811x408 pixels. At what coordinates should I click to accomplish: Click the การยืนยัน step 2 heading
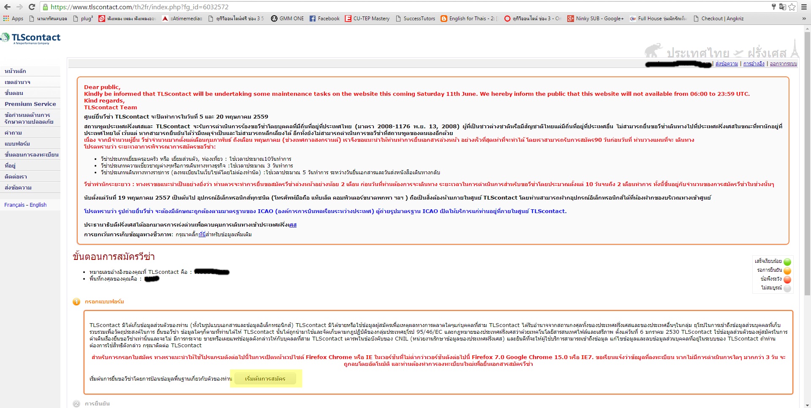coord(97,404)
